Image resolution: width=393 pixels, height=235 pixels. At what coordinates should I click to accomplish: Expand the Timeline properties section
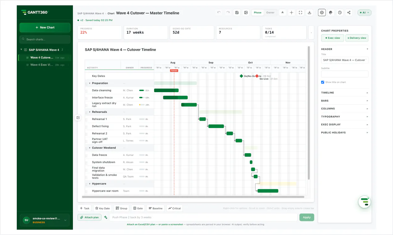click(345, 93)
